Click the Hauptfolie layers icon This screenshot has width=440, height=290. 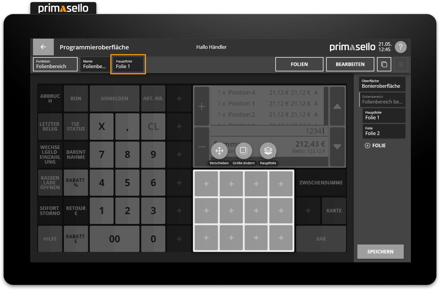[x=268, y=151]
